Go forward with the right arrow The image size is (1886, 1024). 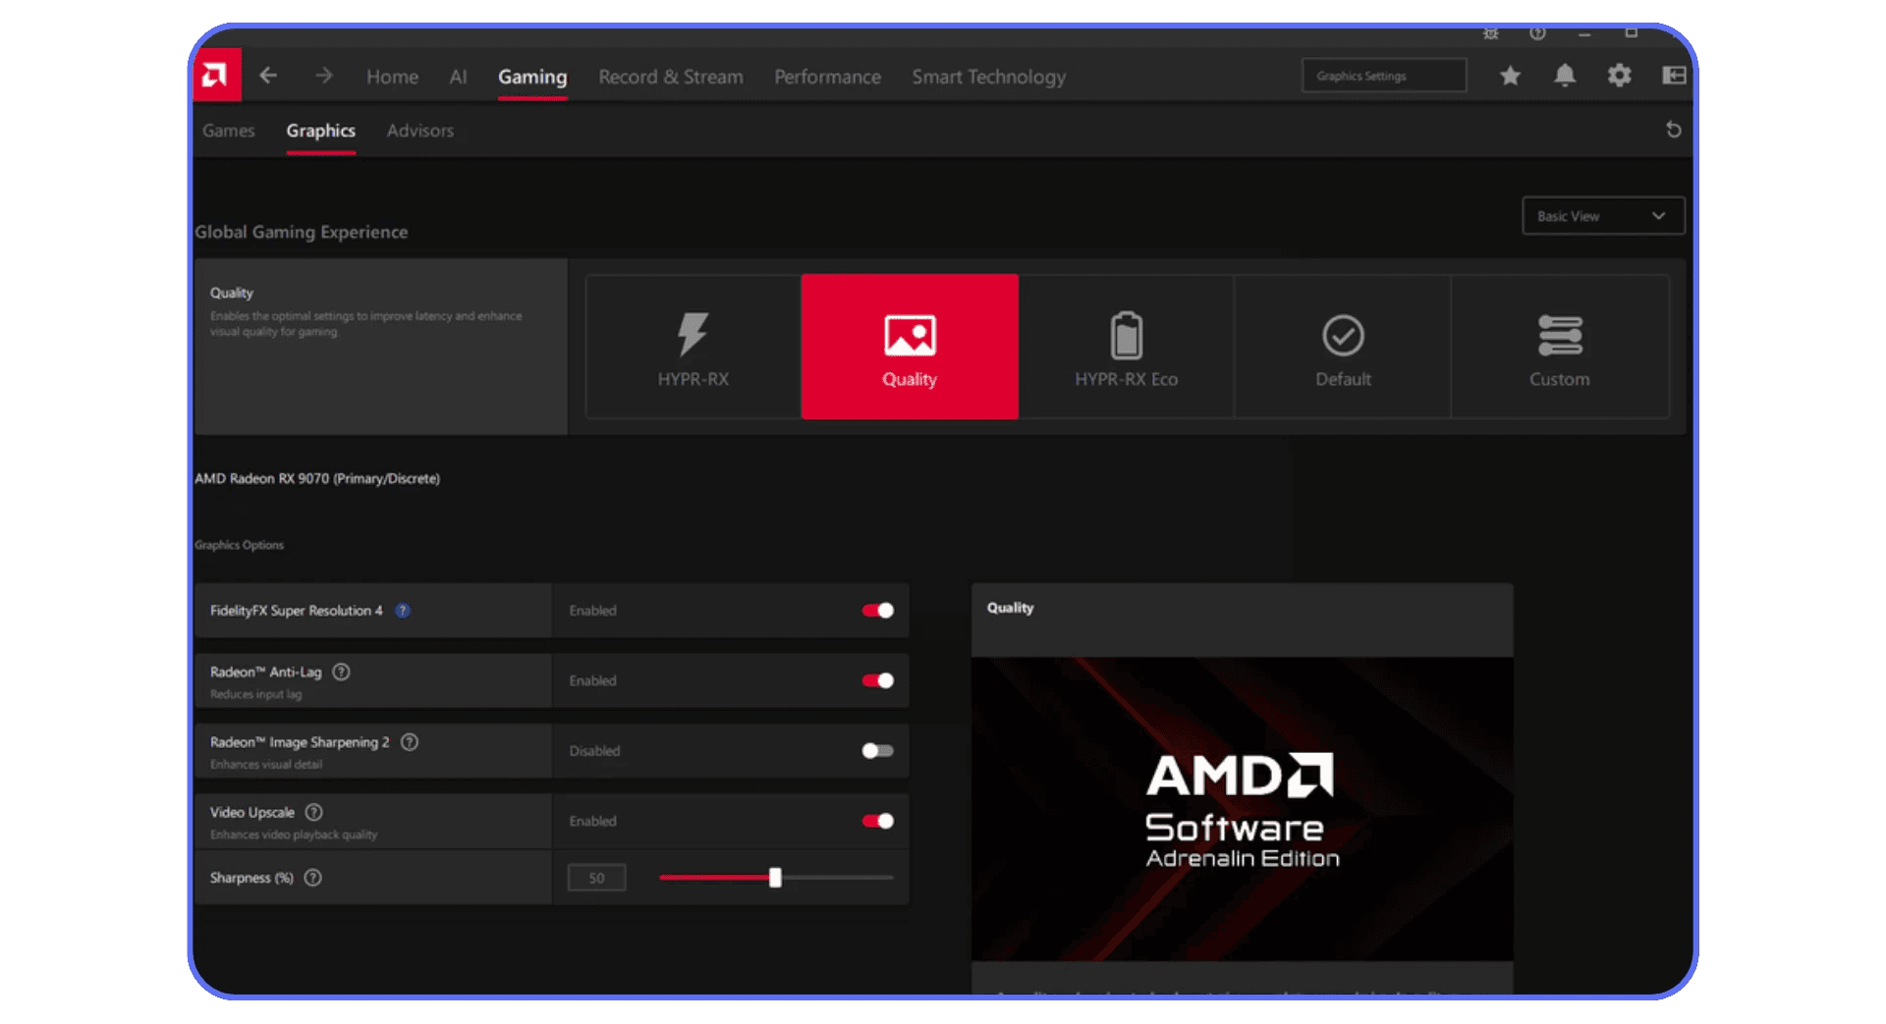click(324, 76)
